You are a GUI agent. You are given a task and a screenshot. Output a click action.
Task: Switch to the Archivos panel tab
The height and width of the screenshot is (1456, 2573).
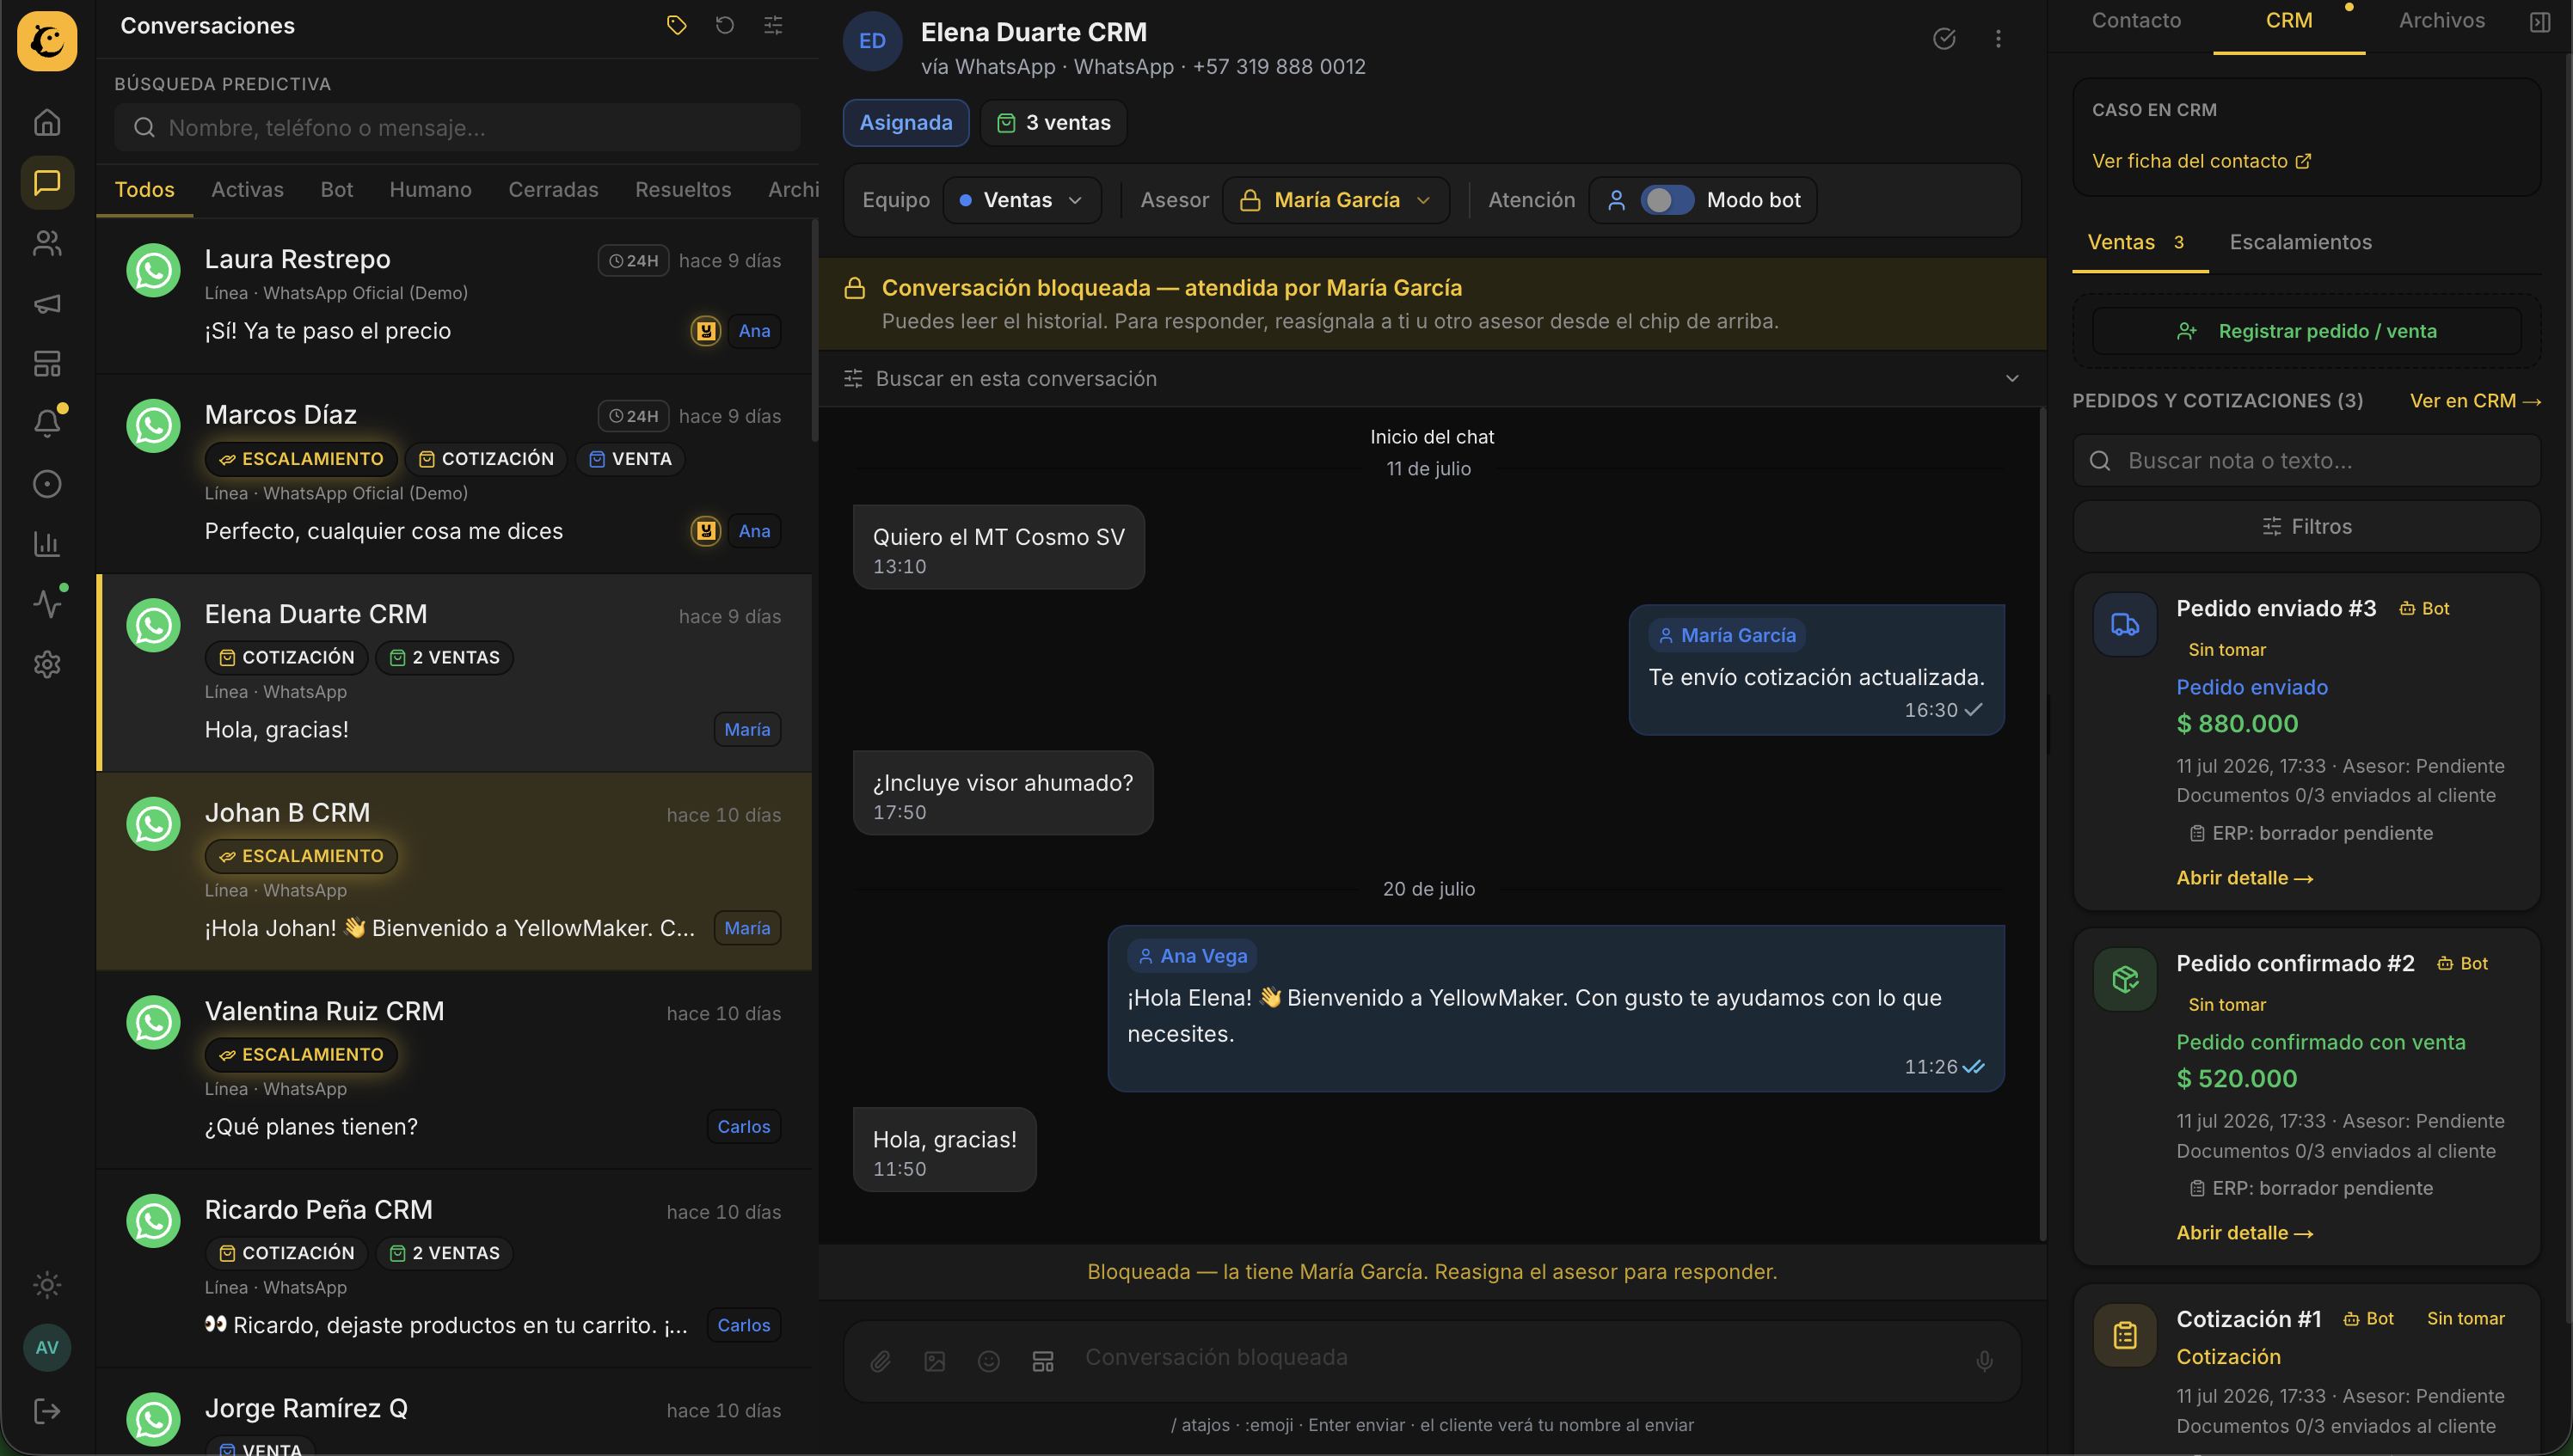(2441, 21)
